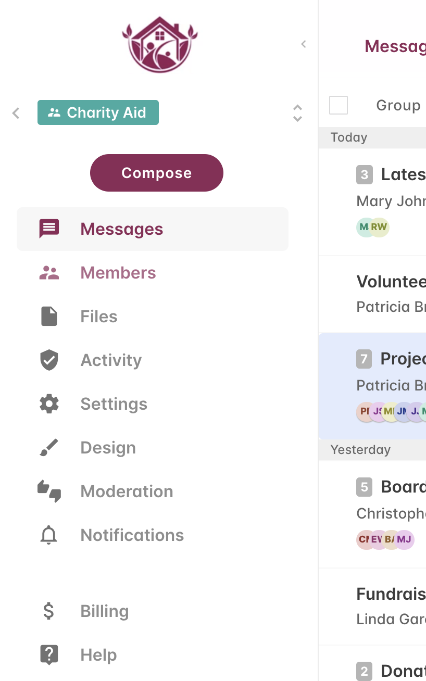This screenshot has width=426, height=681.
Task: Click the Compose button
Action: tap(157, 173)
